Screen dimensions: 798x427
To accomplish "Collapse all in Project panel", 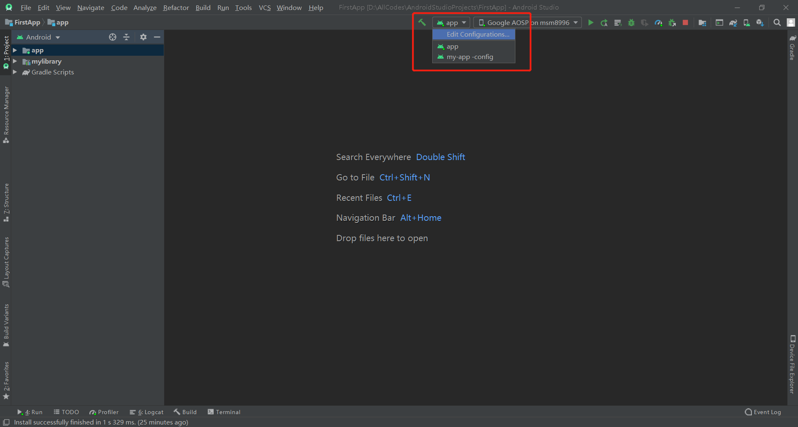I will point(126,37).
